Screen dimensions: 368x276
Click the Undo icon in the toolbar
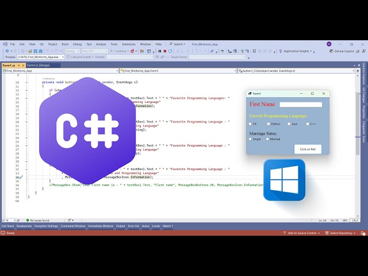(48, 51)
